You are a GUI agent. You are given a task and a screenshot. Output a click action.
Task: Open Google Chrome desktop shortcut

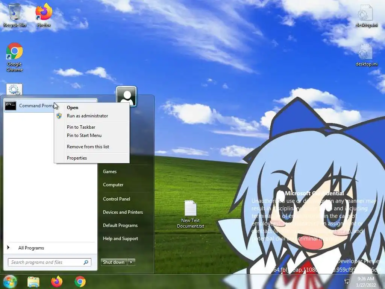tap(15, 57)
